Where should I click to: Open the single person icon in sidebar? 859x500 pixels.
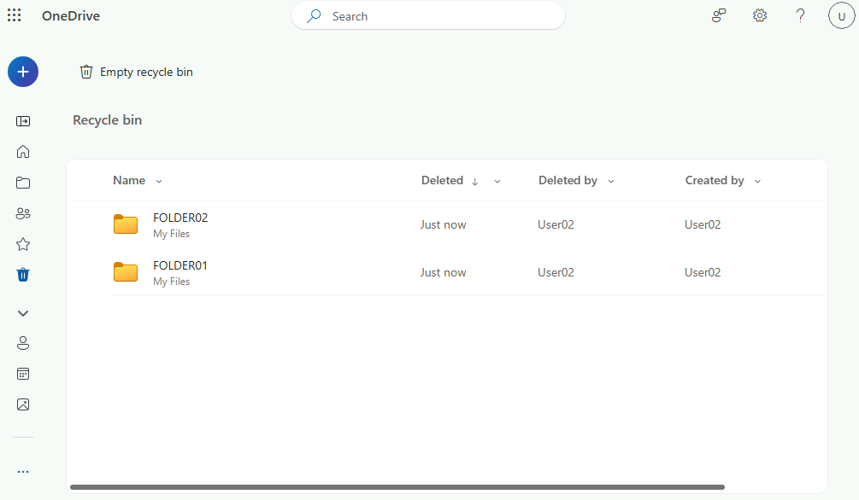point(23,343)
